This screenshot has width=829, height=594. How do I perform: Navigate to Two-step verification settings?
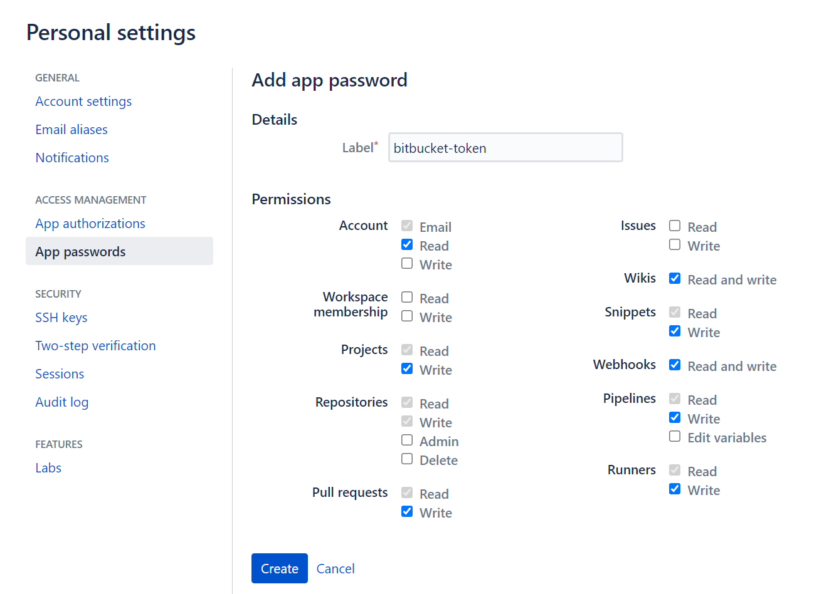(95, 345)
